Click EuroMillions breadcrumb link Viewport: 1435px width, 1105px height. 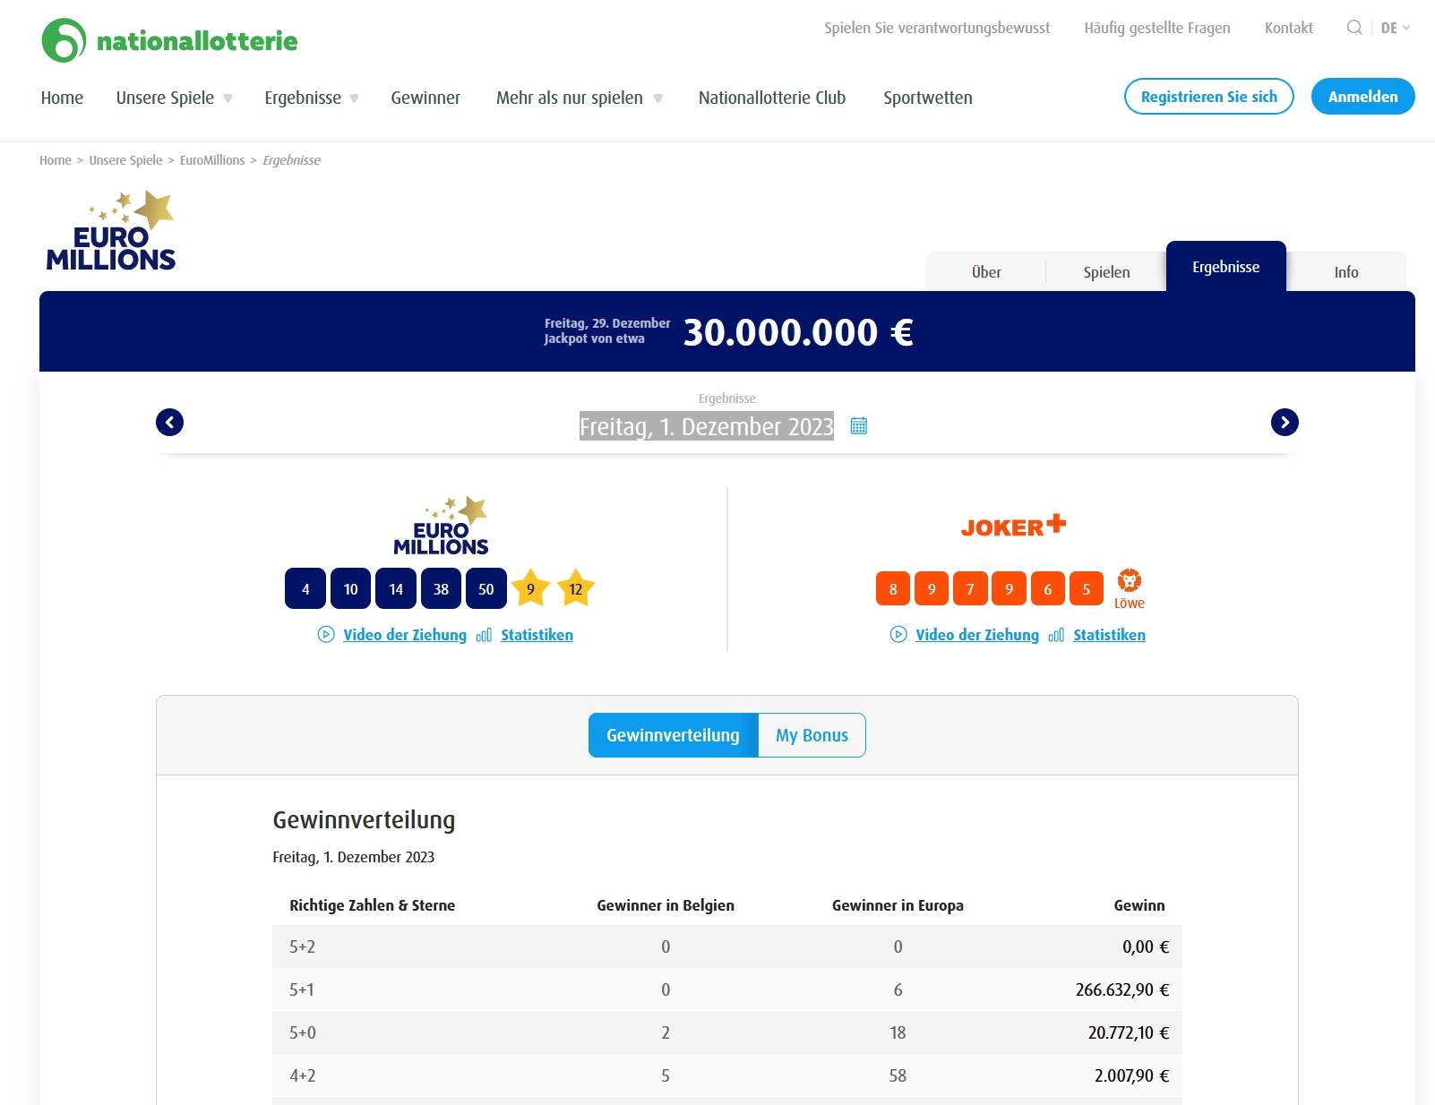pyautogui.click(x=212, y=160)
